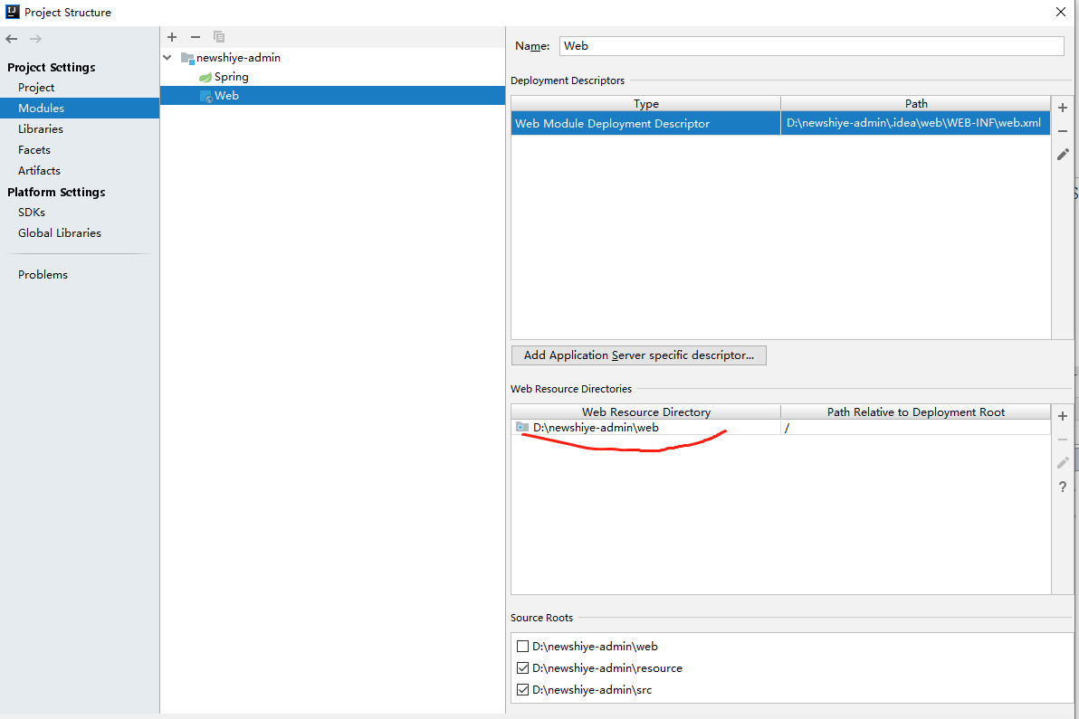
Task: Open the Project settings section
Action: (x=36, y=88)
